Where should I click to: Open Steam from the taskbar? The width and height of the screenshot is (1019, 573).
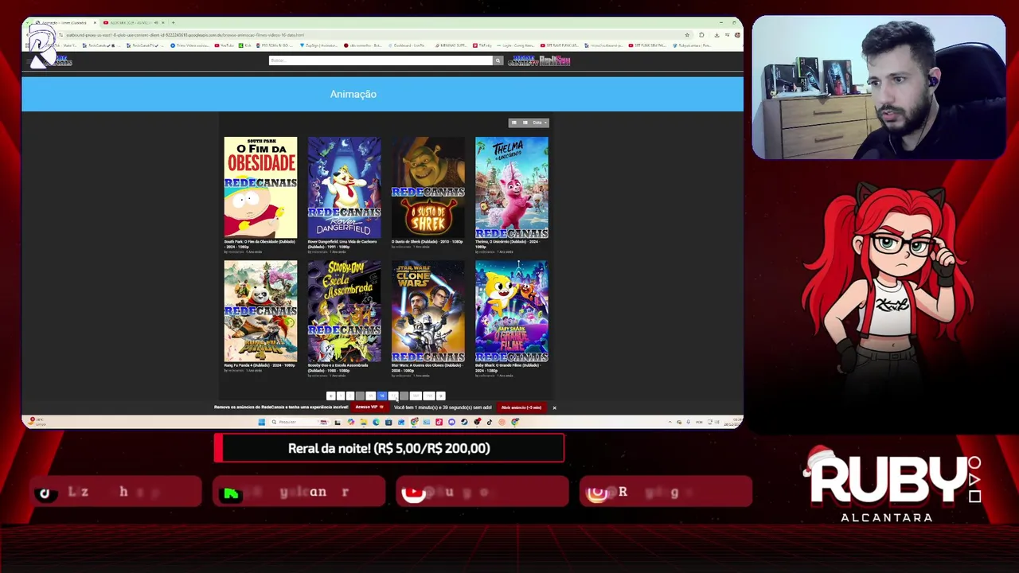tap(464, 422)
